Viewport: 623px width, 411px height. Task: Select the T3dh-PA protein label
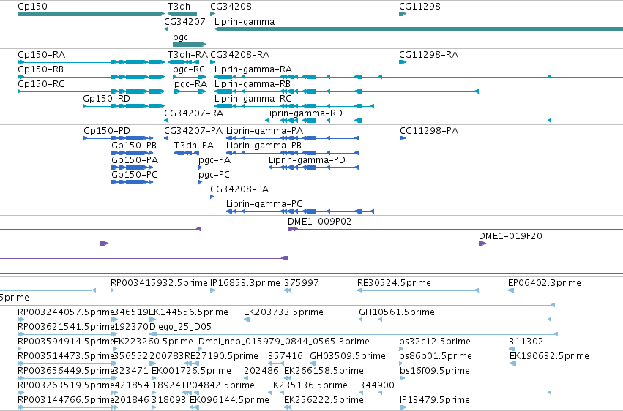tap(194, 146)
